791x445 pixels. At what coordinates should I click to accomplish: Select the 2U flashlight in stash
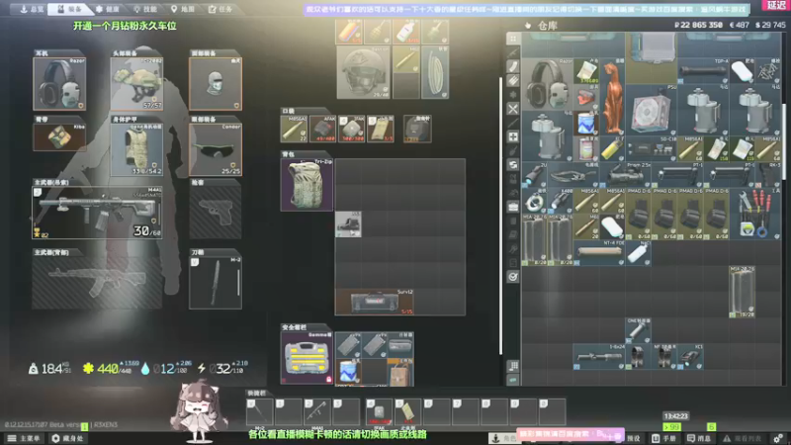click(534, 175)
